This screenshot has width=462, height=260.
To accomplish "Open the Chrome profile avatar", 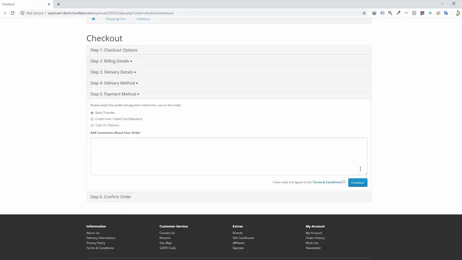I will click(x=458, y=13).
